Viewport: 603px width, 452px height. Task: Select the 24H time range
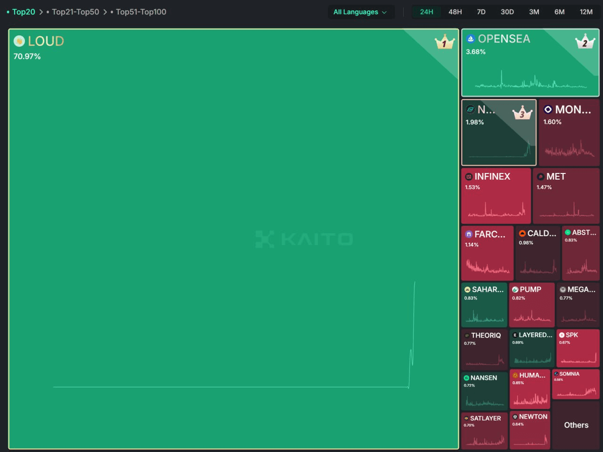[x=427, y=12]
